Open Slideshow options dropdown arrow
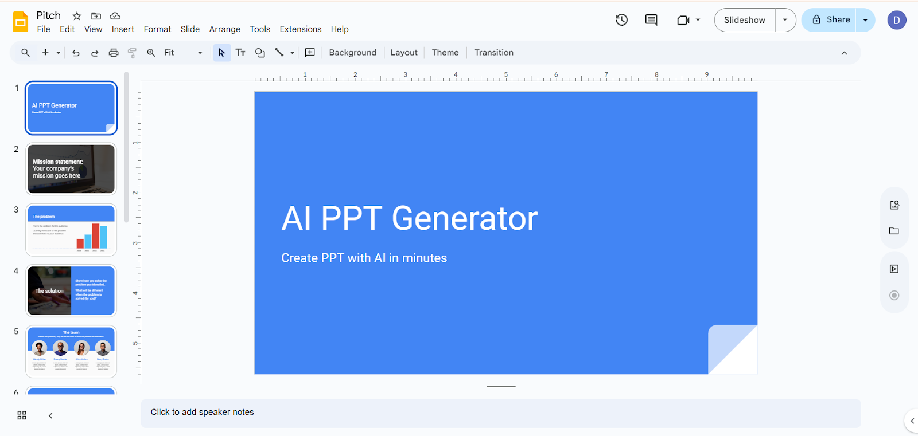 pos(785,20)
